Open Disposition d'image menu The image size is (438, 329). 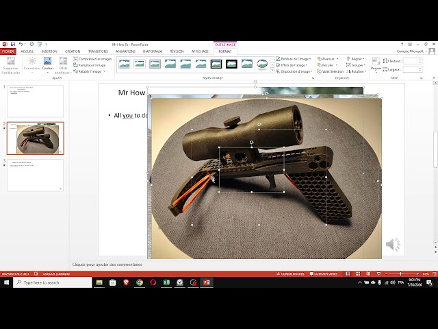pyautogui.click(x=294, y=71)
